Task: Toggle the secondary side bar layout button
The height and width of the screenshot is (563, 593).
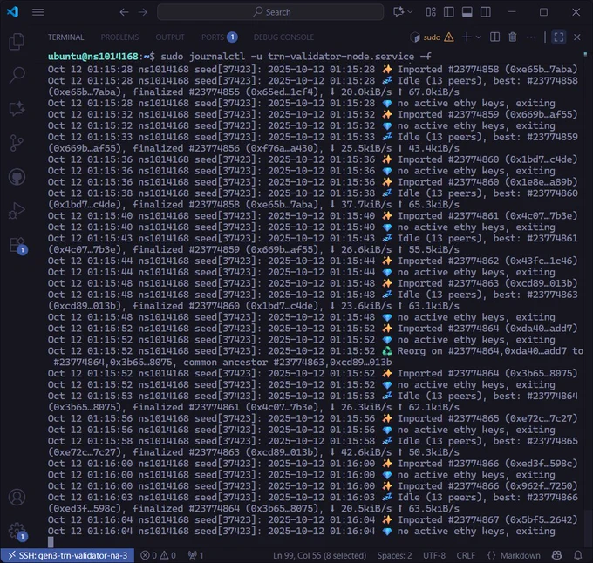Action: point(486,12)
